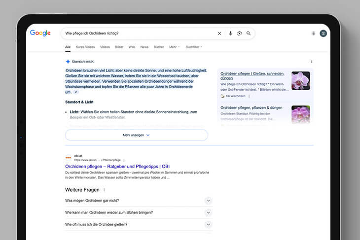Open three-dot menu beside obi.at URL
The height and width of the screenshot is (240, 360).
click(124, 160)
